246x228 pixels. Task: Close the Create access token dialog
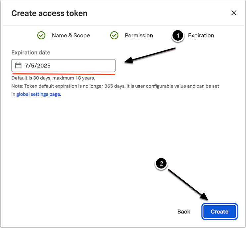point(234,13)
